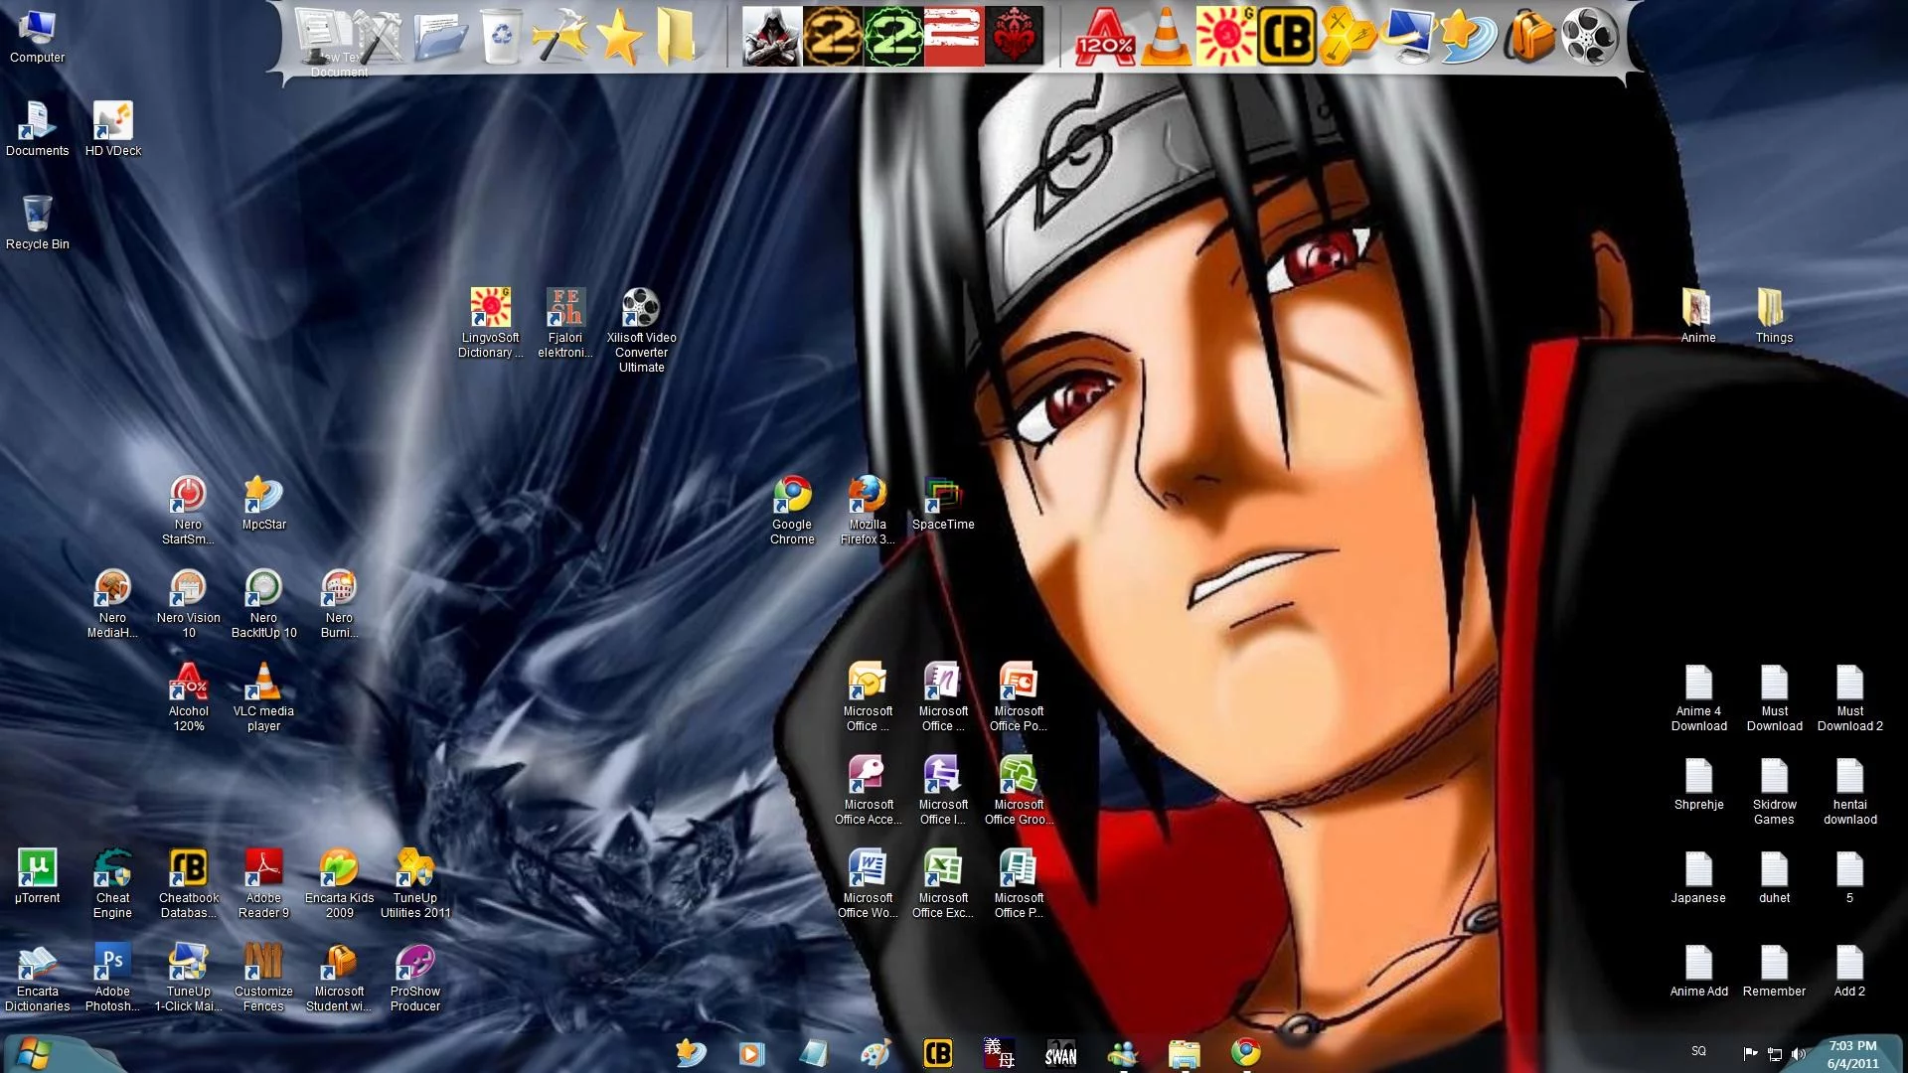Screen dimensions: 1908x1073
Task: Open the Computer desktop icon
Action: click(x=37, y=37)
